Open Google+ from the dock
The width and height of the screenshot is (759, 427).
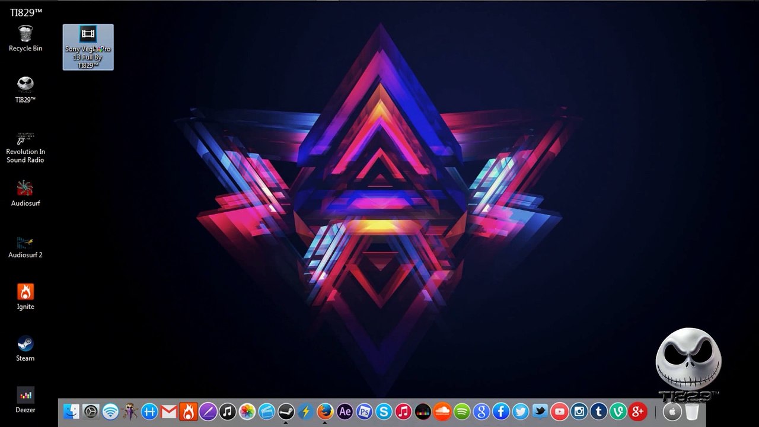tap(638, 412)
